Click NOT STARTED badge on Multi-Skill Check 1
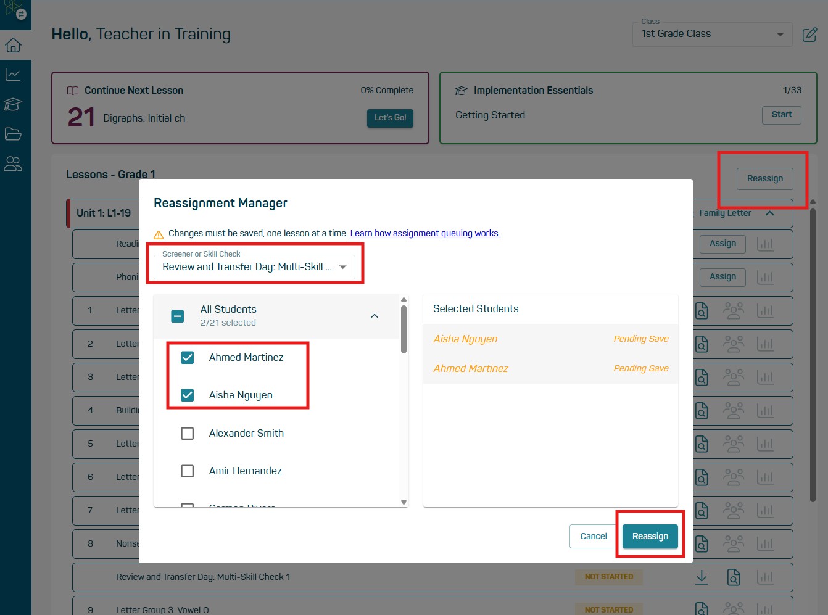The image size is (828, 615). click(609, 577)
